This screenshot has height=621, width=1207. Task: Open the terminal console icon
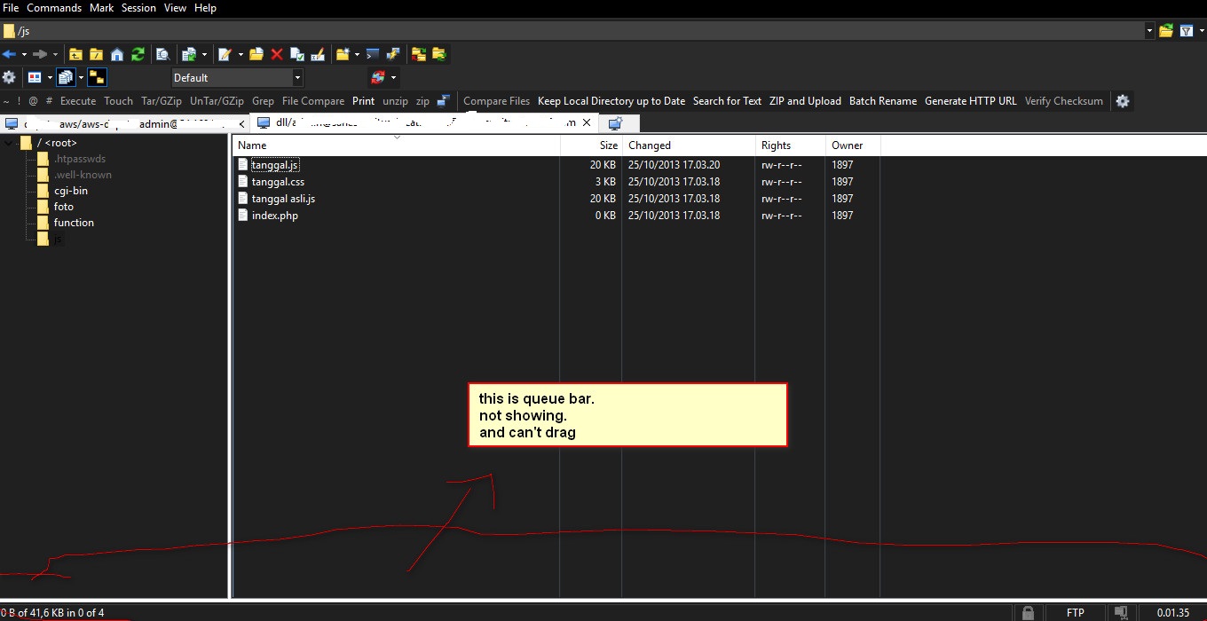(373, 54)
